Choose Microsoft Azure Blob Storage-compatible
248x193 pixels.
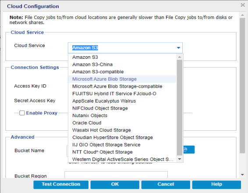point(122,86)
